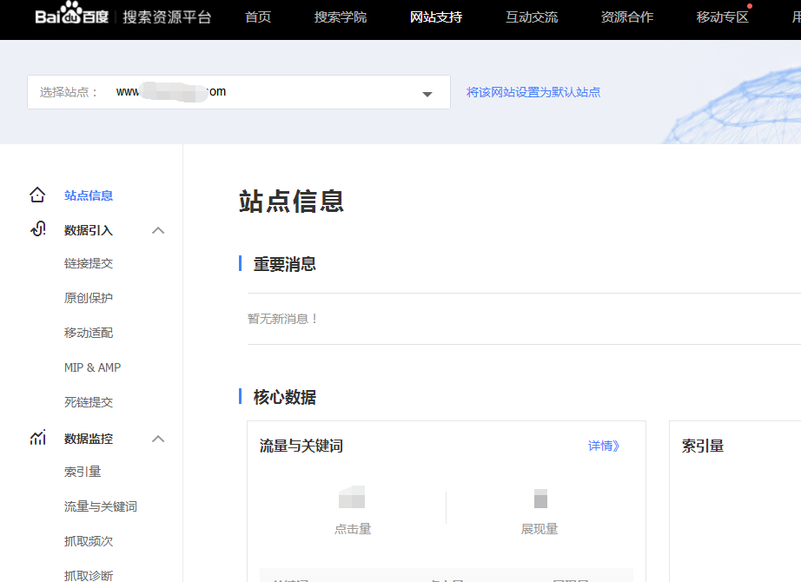
Task: Collapse the 数据引入 sidebar section
Action: (158, 229)
